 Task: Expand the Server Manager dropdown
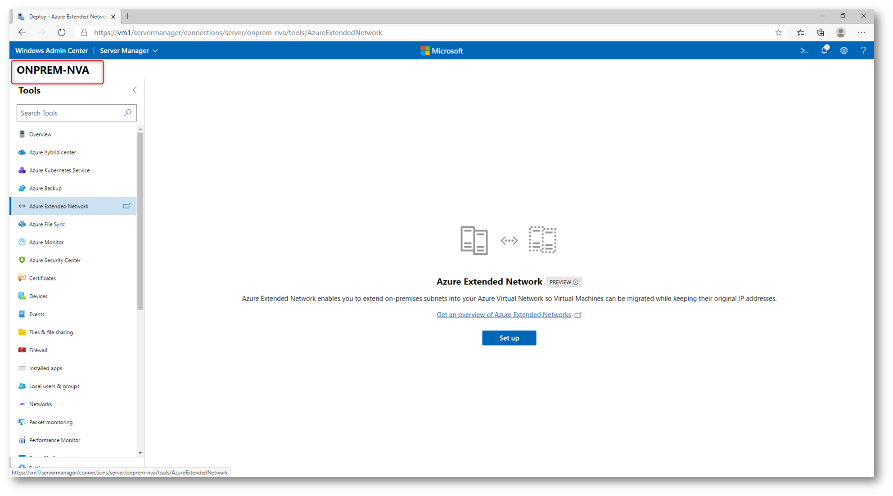point(129,51)
